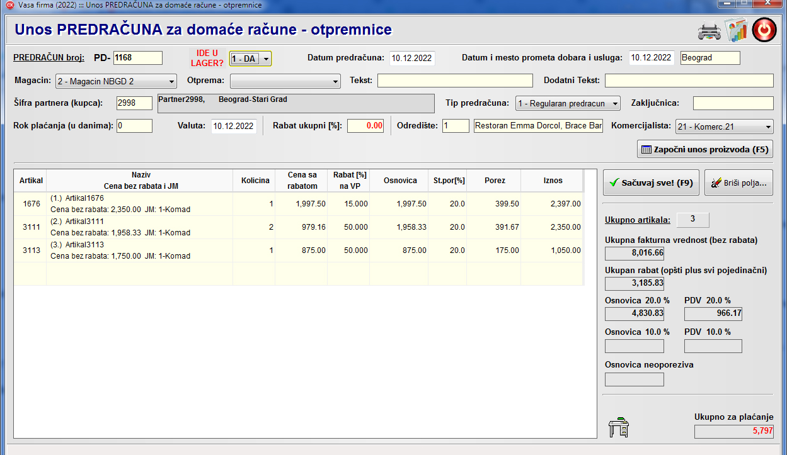Click the Rabat ukupni percent field
This screenshot has height=455, width=787.
click(366, 126)
